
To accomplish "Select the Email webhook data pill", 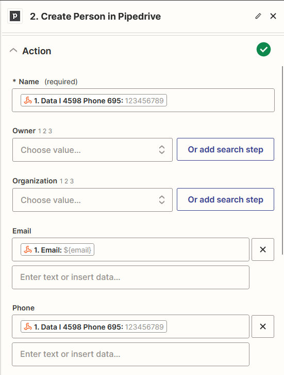I will coord(58,249).
